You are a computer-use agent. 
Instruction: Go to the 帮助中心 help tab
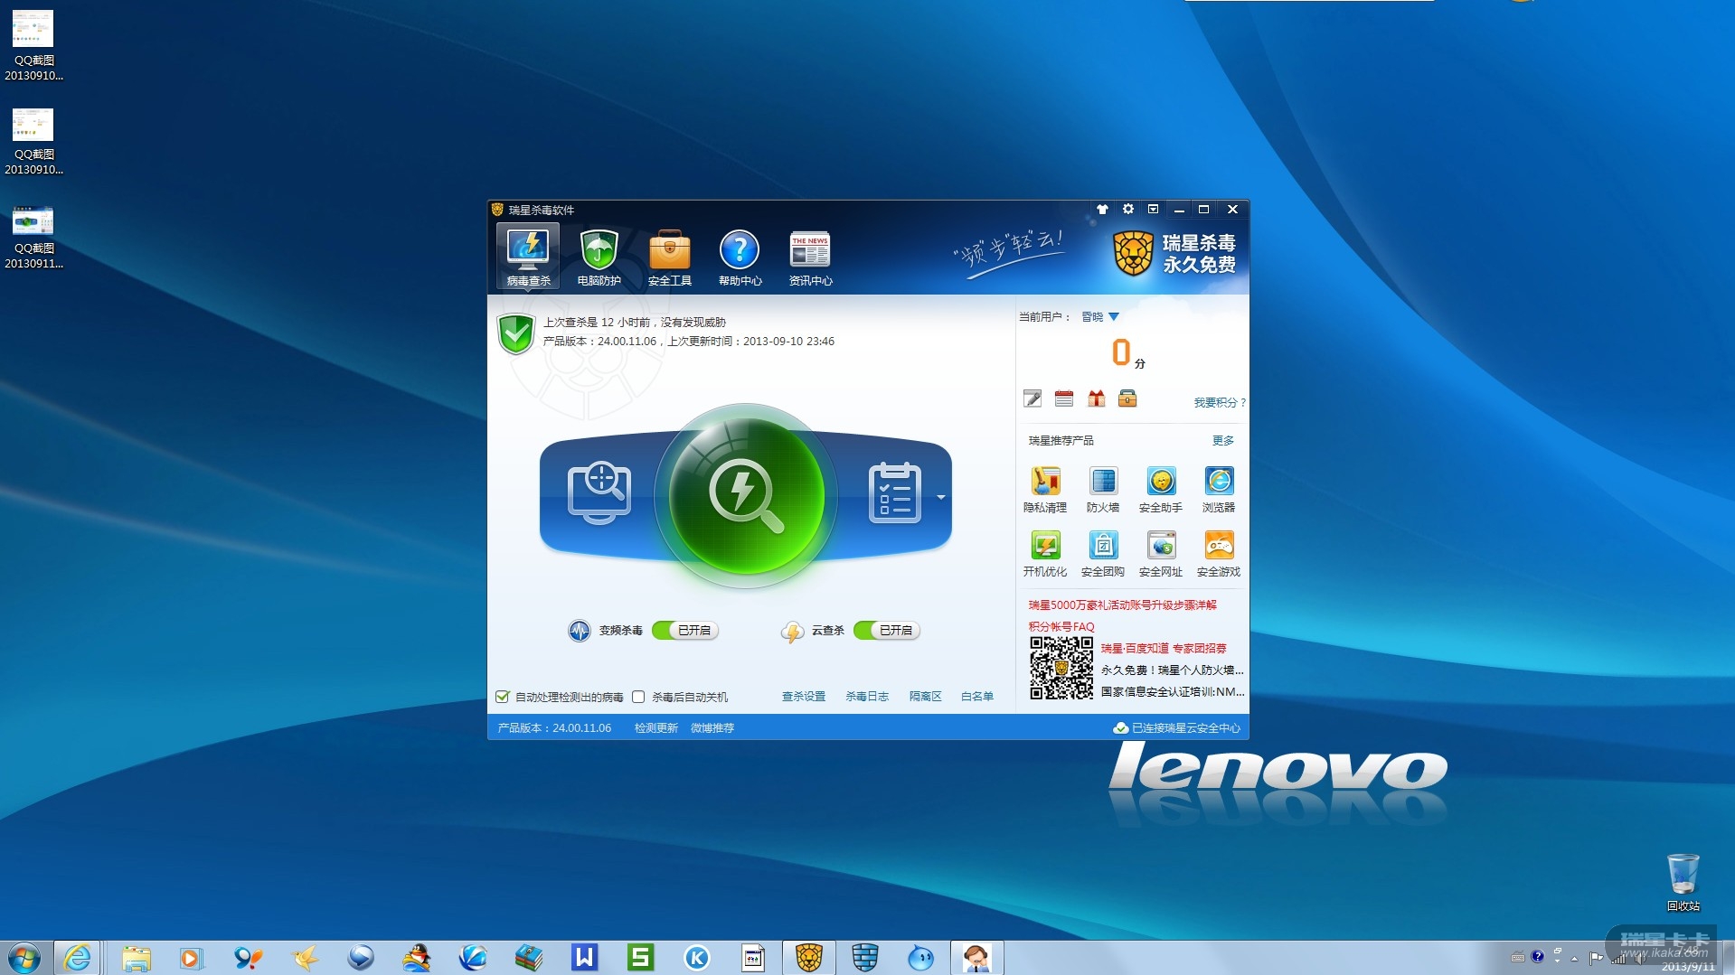[x=740, y=257]
